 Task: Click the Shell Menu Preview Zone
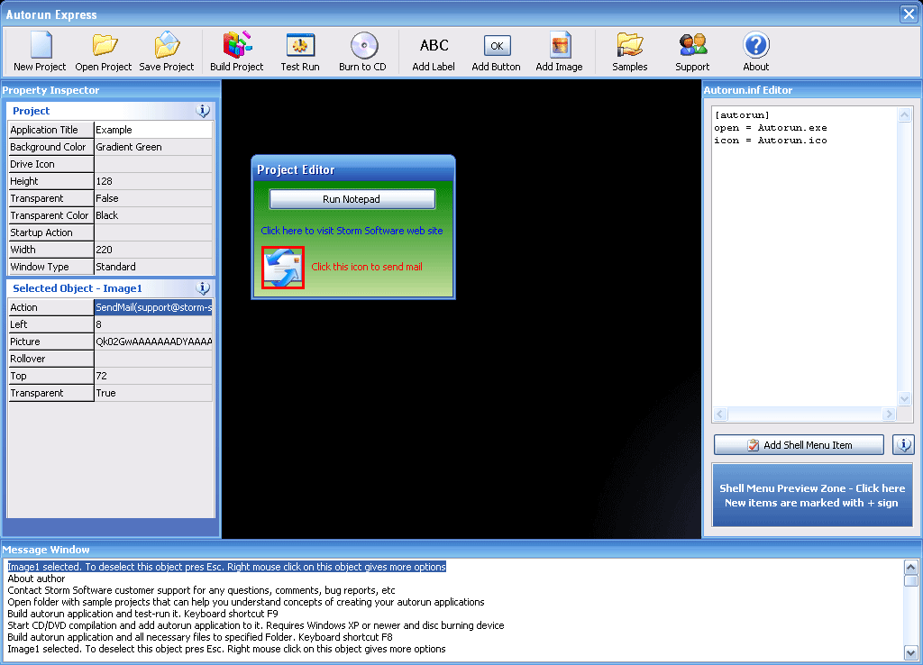point(811,496)
